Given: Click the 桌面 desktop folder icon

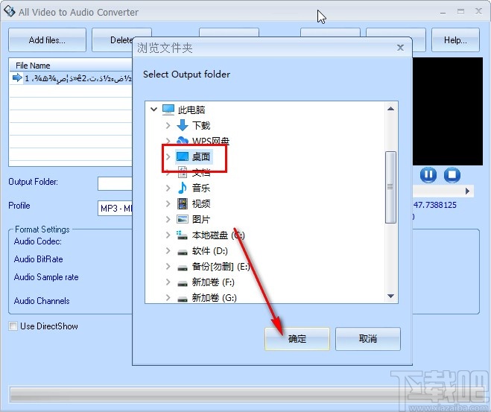Looking at the screenshot, I should 183,156.
